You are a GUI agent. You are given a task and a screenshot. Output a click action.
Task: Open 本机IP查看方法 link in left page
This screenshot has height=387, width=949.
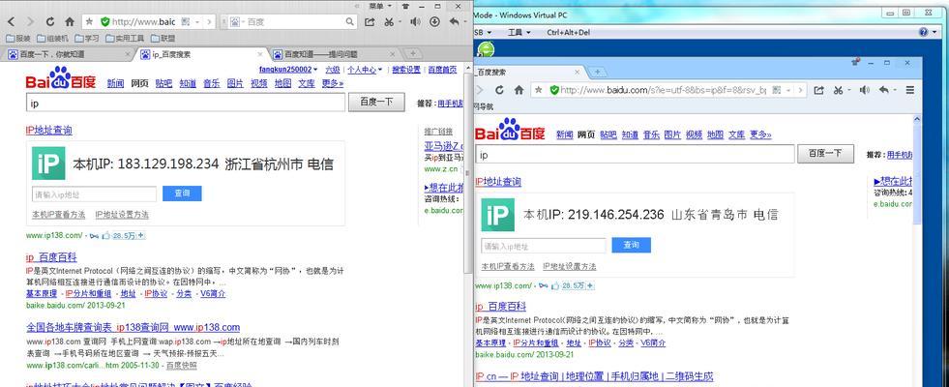[x=59, y=215]
